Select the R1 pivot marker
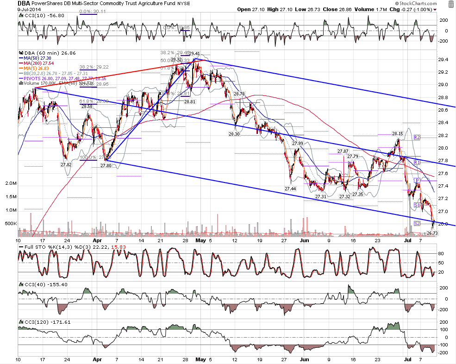This screenshot has height=364, width=456. tap(417, 163)
